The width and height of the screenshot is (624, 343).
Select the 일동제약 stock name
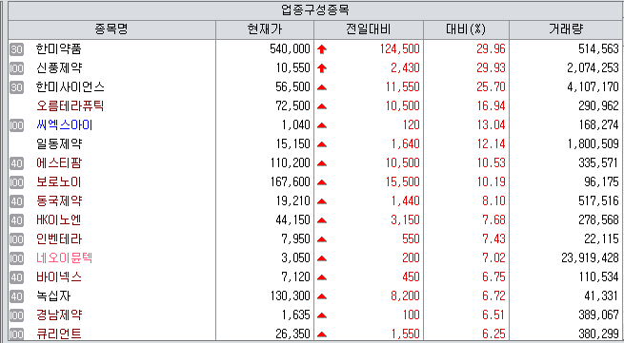58,144
